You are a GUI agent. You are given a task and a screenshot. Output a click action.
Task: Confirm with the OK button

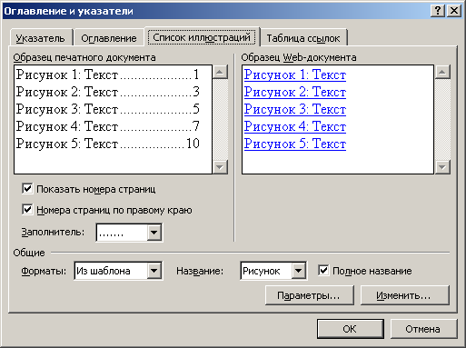point(351,329)
